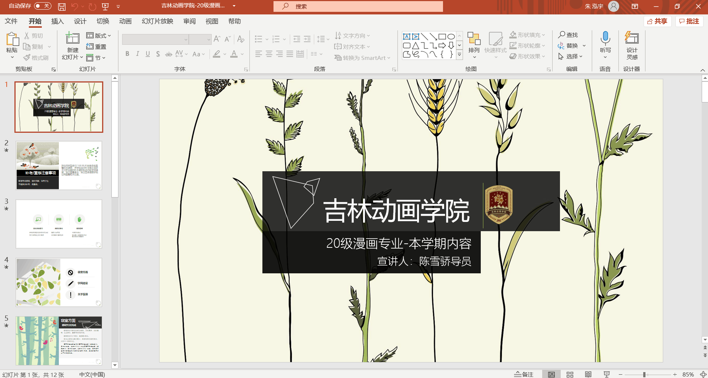Switch to Animations (动画) tab
The image size is (708, 378).
125,21
